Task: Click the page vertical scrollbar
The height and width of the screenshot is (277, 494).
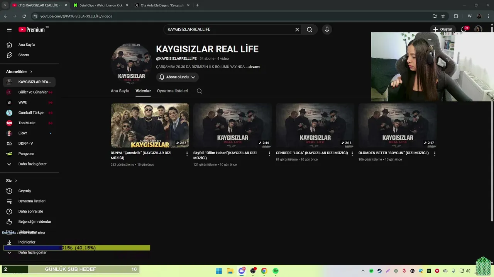Action: [x=492, y=123]
